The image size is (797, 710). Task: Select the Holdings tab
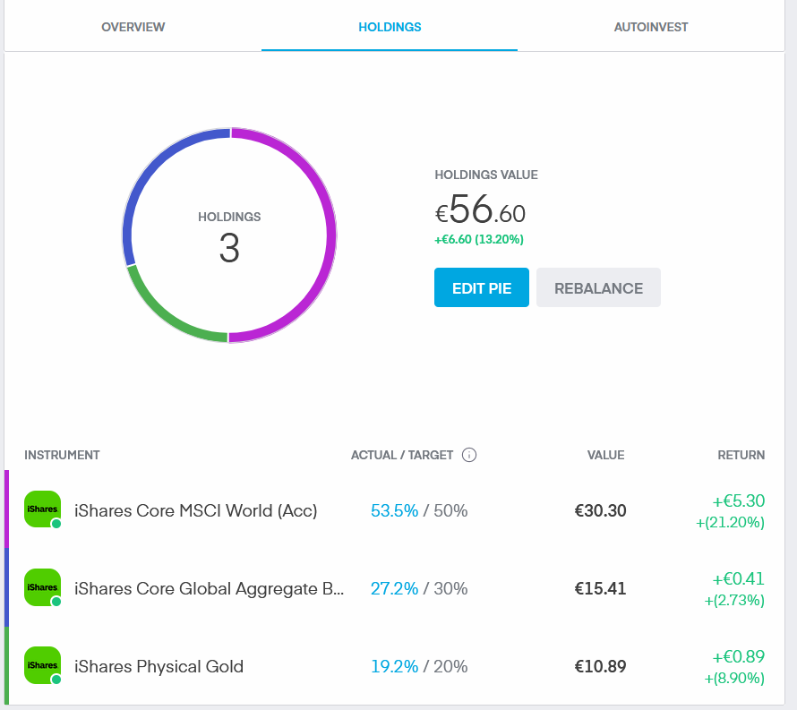pos(390,27)
